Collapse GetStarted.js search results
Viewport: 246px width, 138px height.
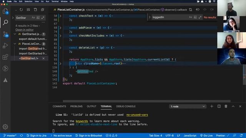(15, 34)
